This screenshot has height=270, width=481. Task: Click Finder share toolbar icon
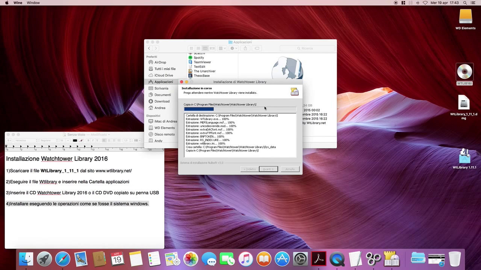click(x=245, y=48)
